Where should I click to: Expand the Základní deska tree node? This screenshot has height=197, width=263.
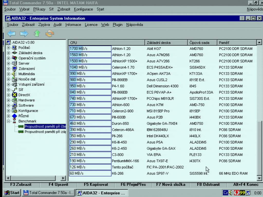(x=8, y=53)
